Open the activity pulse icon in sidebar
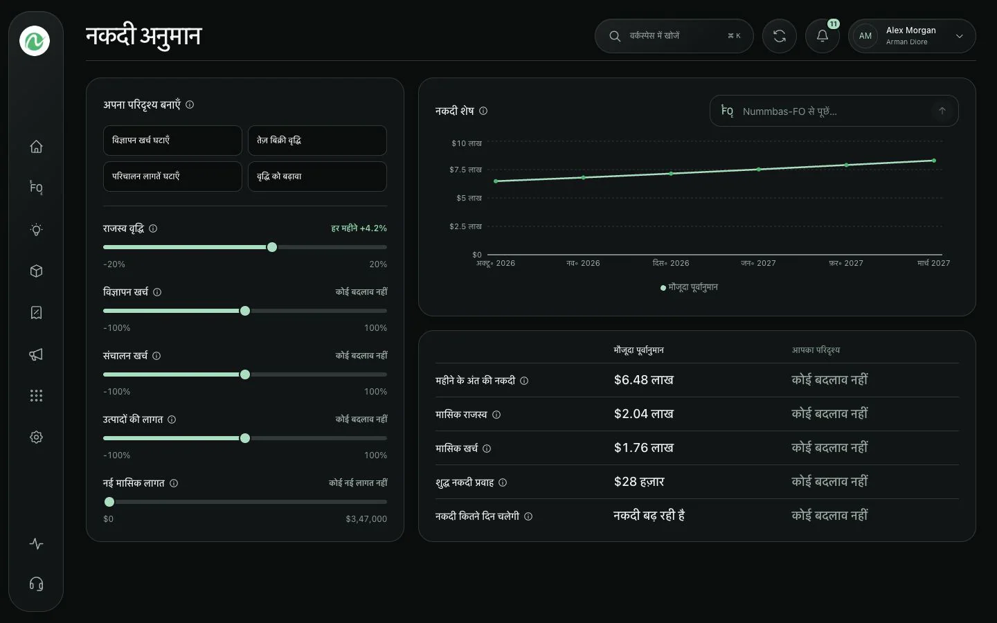The image size is (997, 623). (x=36, y=544)
